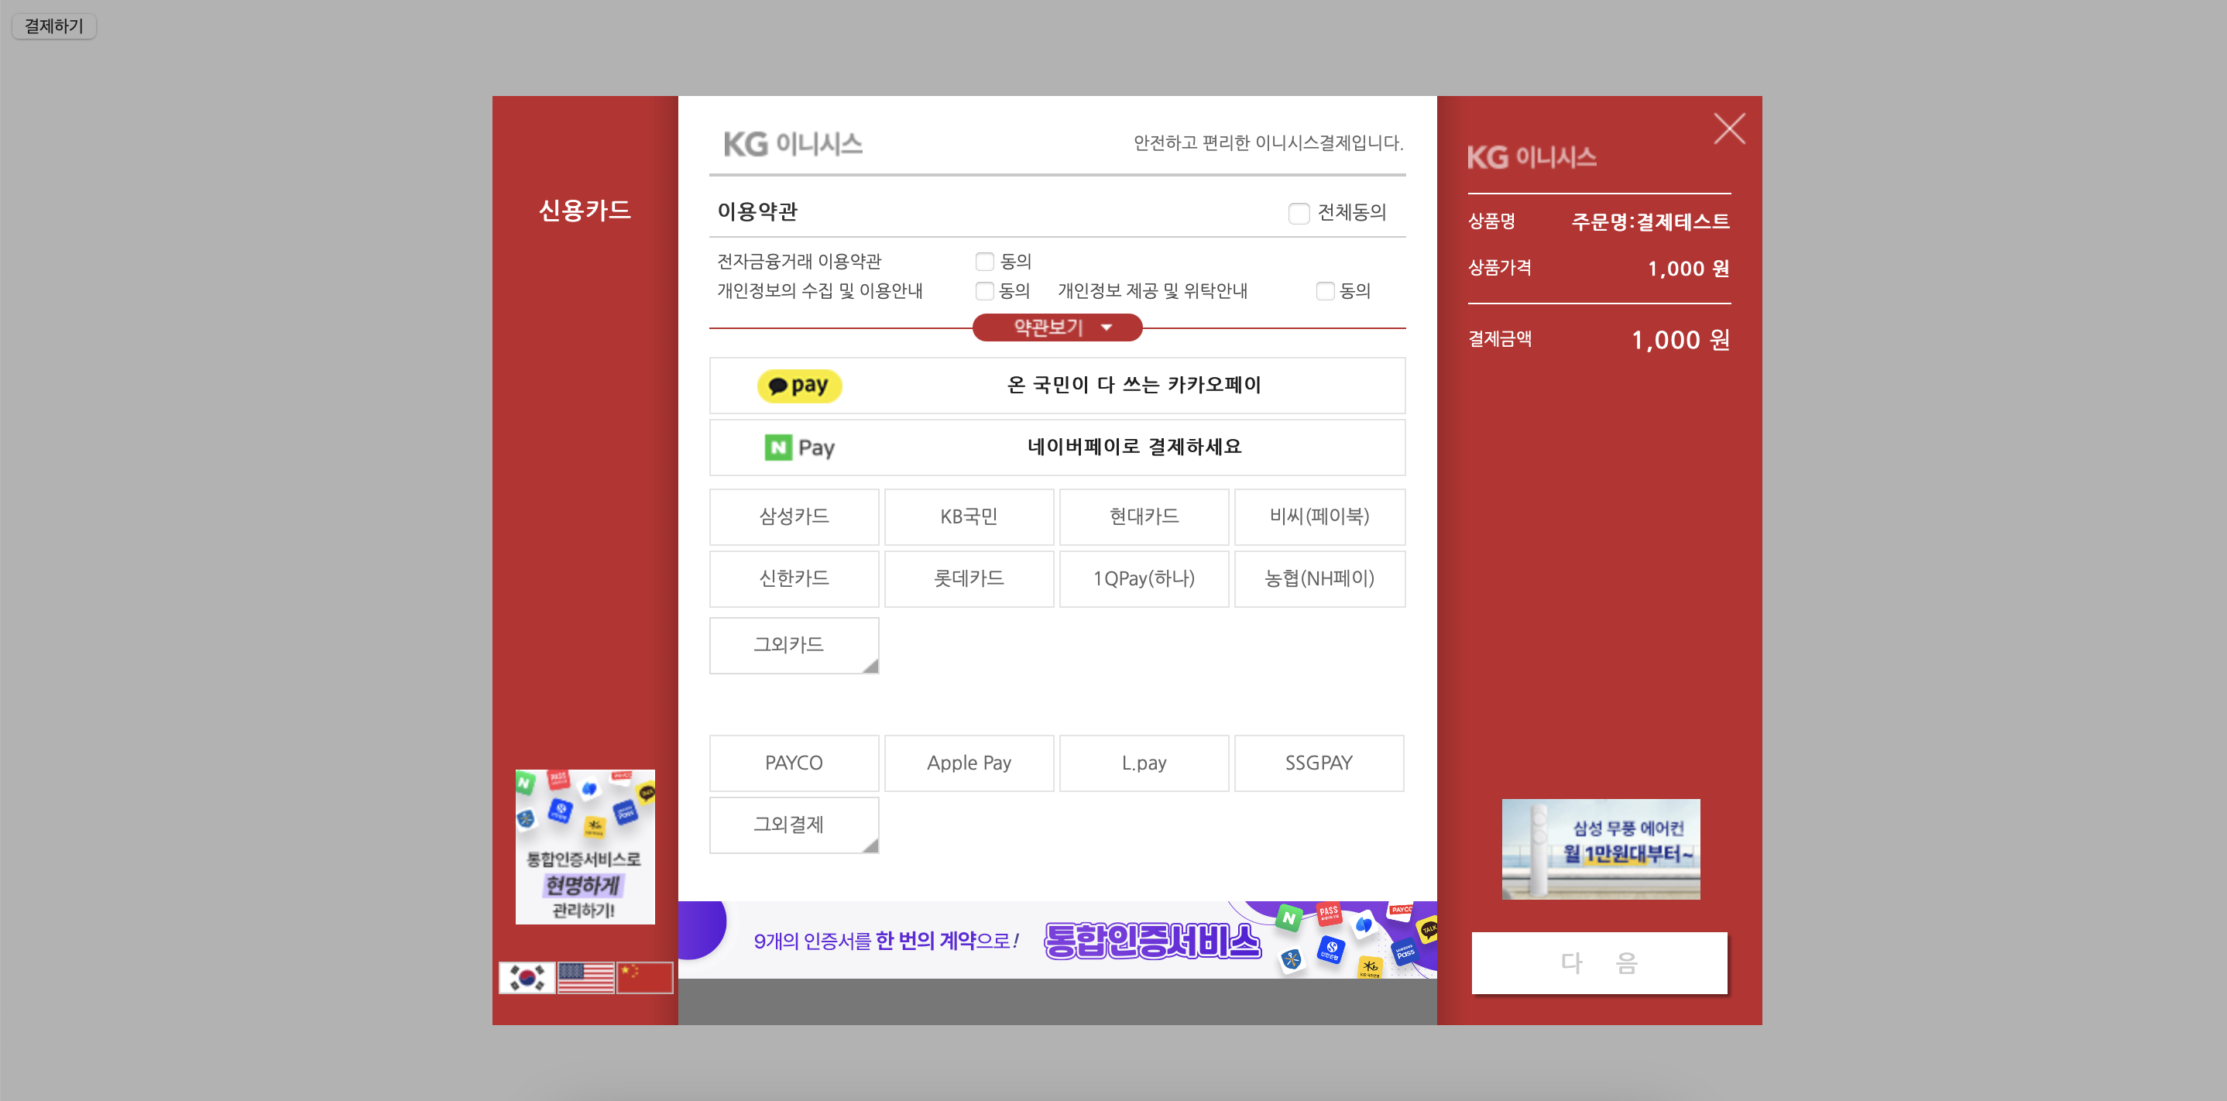Pay with L.pay
Viewport: 2227px width, 1101px height.
(1144, 763)
